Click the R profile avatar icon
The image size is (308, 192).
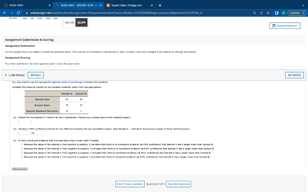pos(283,13)
